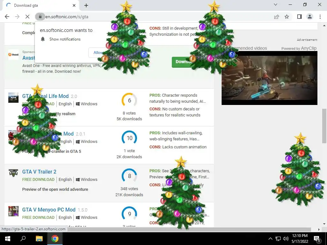View site information via lock icon
Viewport: 327px width, 245px height.
tap(40, 17)
